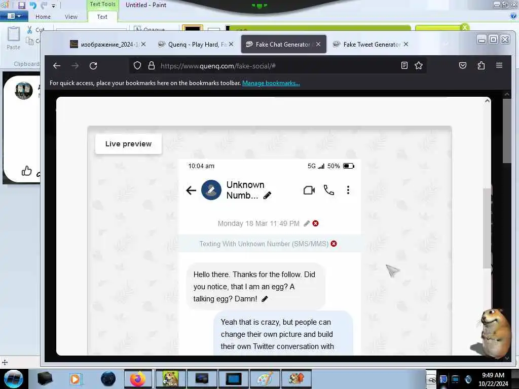Open the browser extensions puzzle icon
This screenshot has height=389, width=519.
click(x=481, y=65)
